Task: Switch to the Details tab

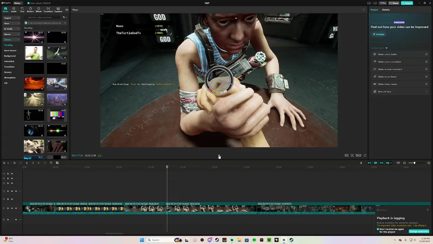Action: pos(386,9)
